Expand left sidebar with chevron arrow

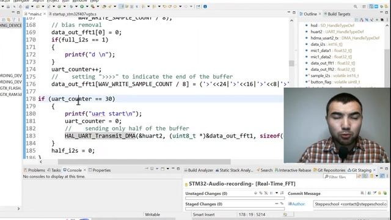pyautogui.click(x=18, y=208)
